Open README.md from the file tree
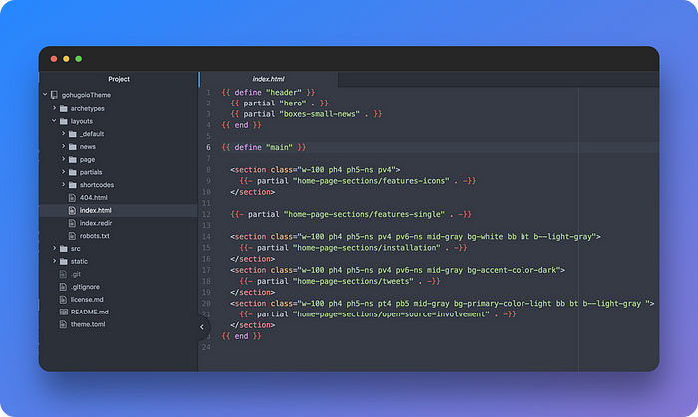Screen dimensions: 698x417 pyautogui.click(x=89, y=312)
